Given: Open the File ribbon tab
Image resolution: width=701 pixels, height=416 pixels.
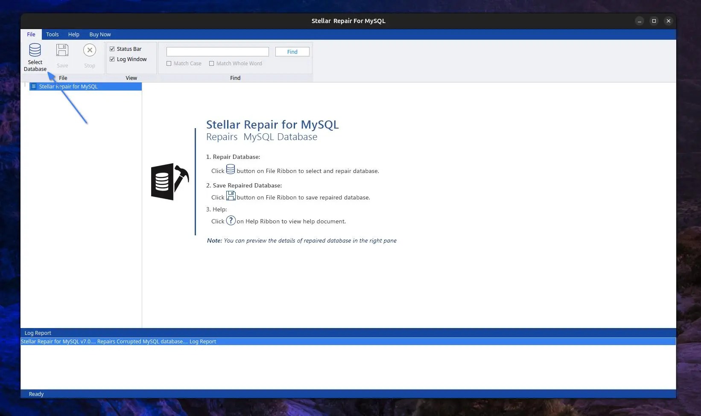Looking at the screenshot, I should [x=31, y=34].
